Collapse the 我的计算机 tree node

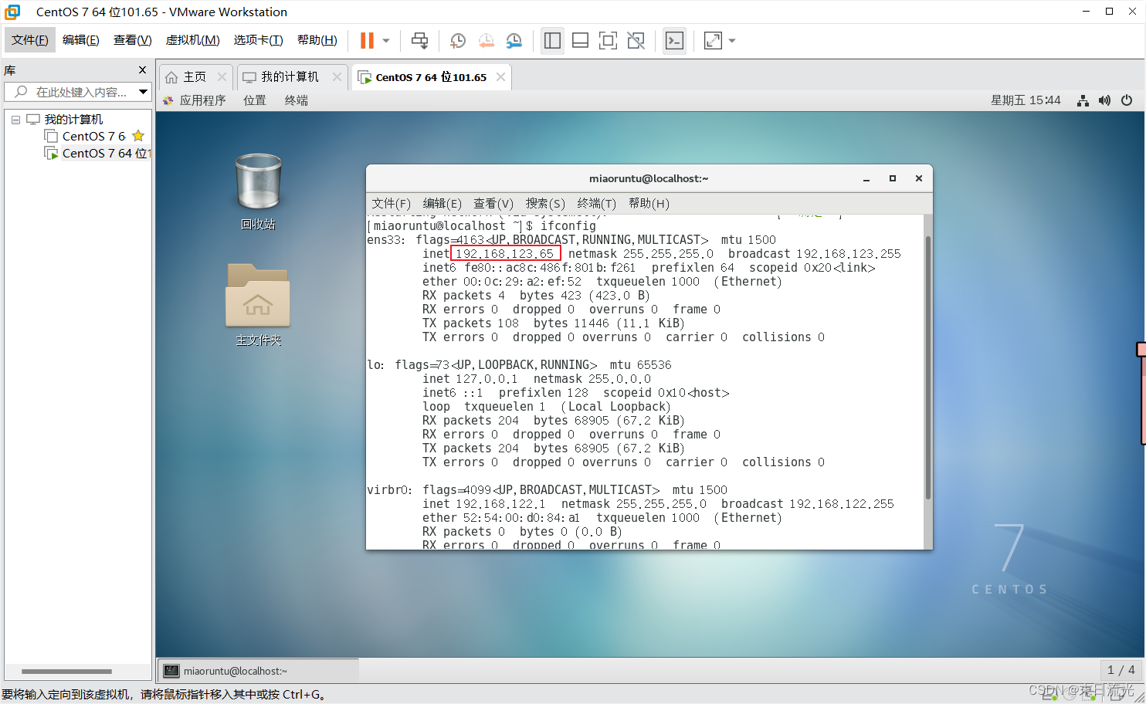15,120
